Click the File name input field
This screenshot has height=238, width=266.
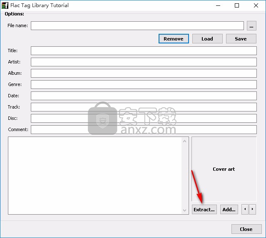(x=137, y=26)
